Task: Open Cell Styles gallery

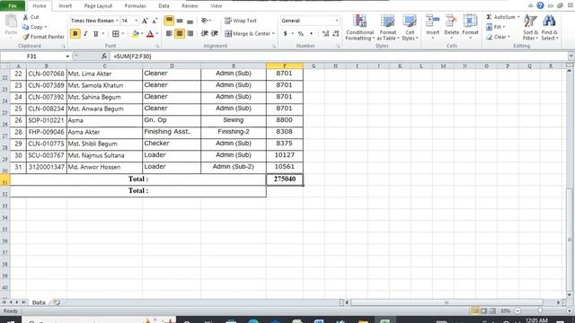Action: coord(410,28)
